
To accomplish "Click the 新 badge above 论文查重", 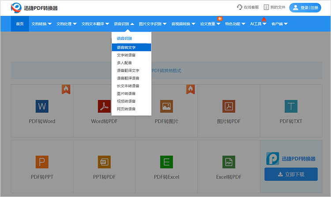I will tap(220, 19).
